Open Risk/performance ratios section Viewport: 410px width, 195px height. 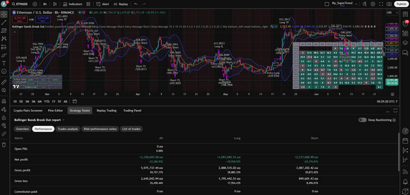coord(100,129)
